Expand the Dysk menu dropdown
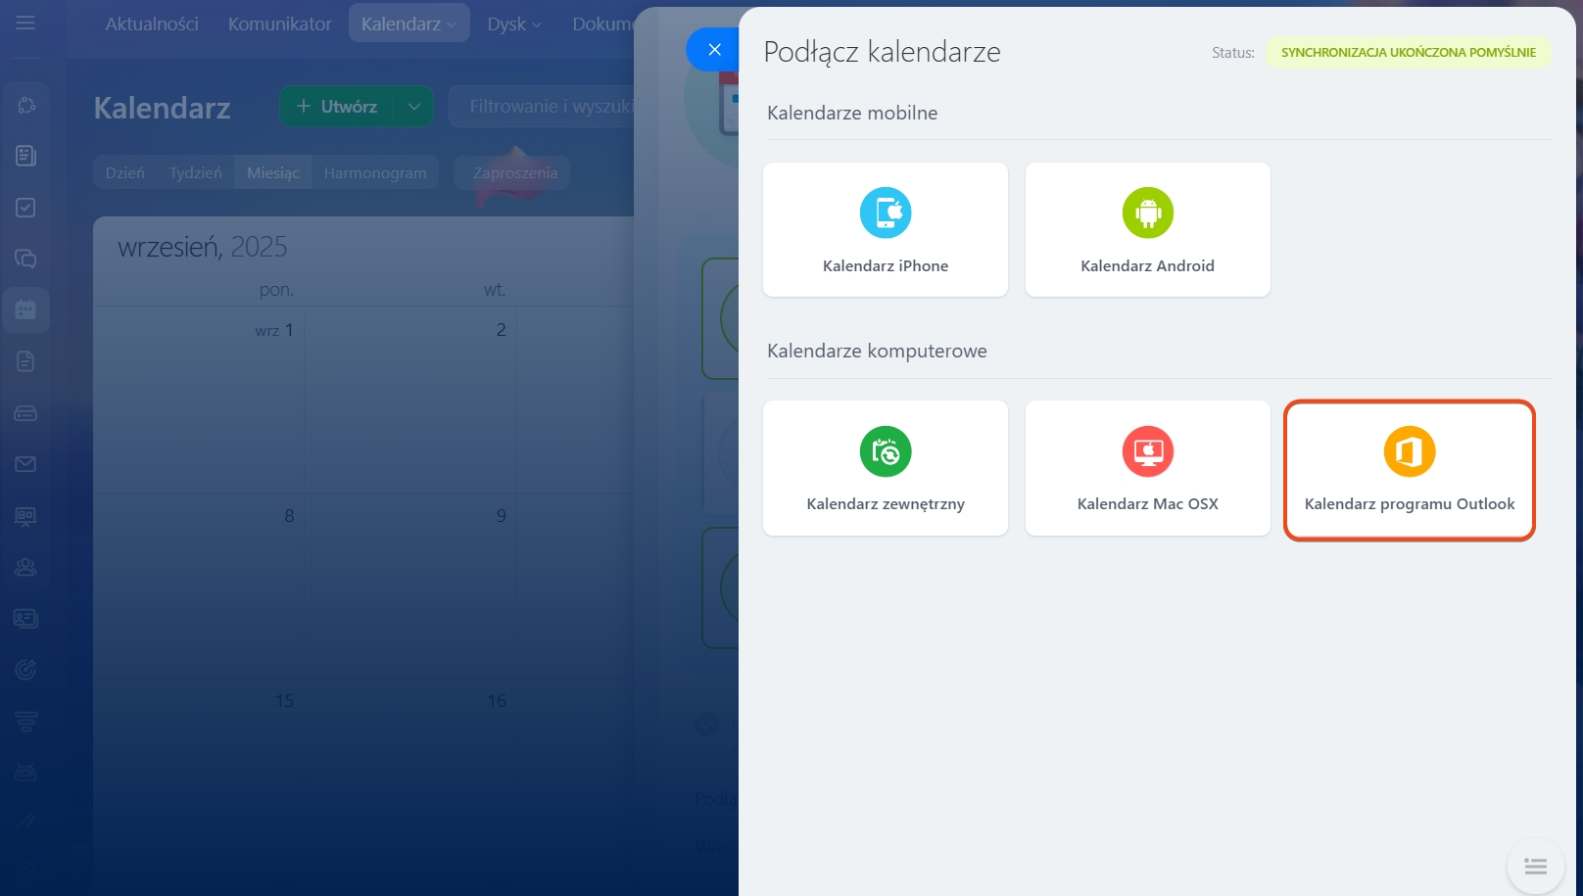This screenshot has width=1583, height=896. (x=514, y=24)
